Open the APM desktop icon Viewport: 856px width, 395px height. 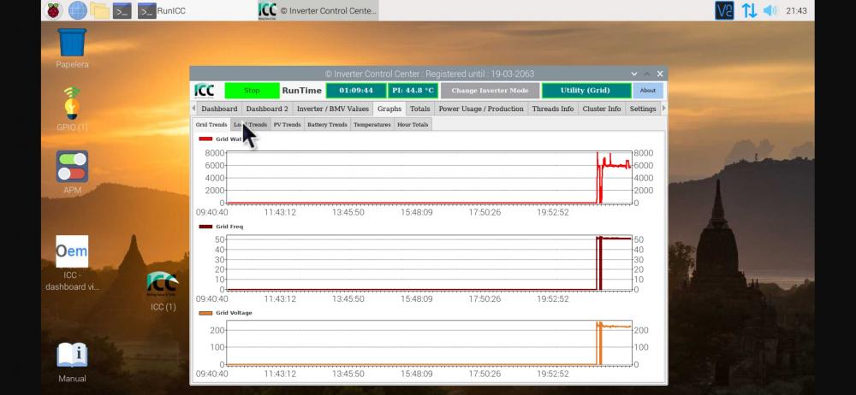72,173
